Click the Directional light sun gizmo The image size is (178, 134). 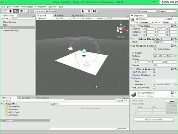(x=87, y=64)
